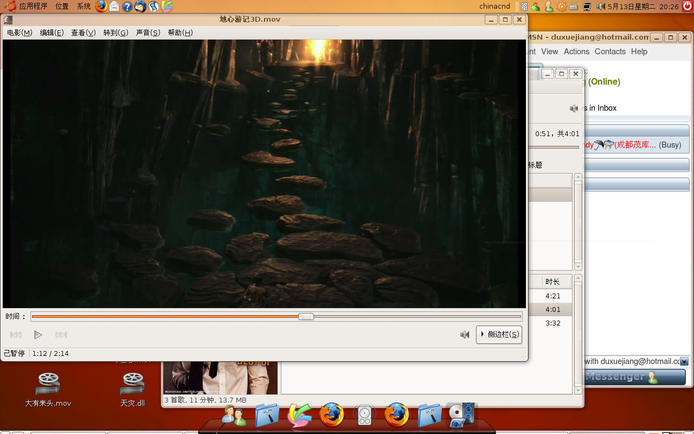694x434 pixels.
Task: Toggle the 侧边栏(S) sidebar button
Action: pyautogui.click(x=499, y=334)
